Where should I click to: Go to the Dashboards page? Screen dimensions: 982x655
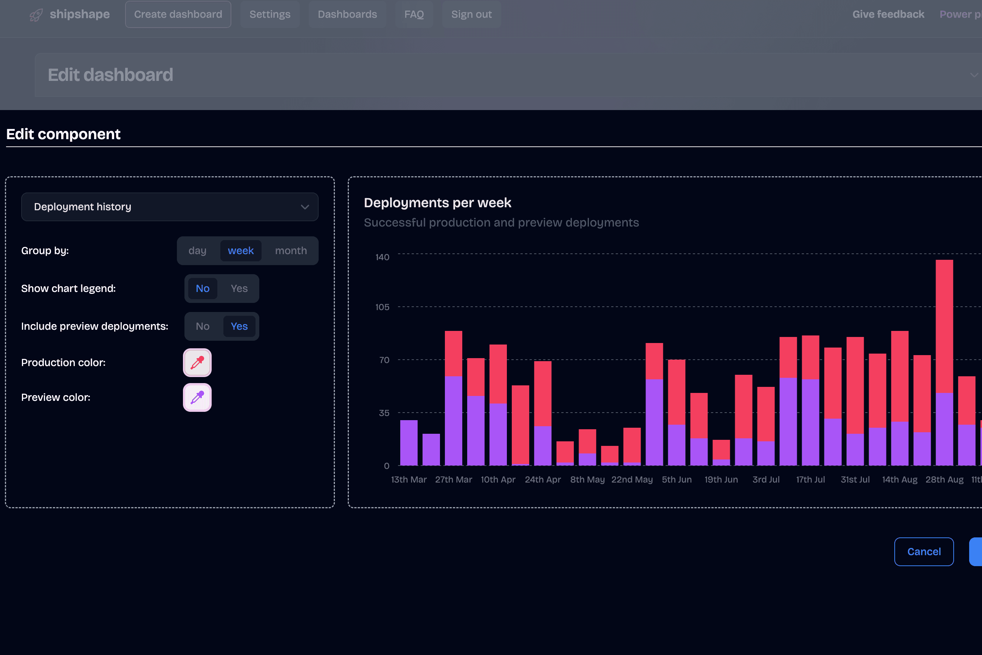pos(347,14)
